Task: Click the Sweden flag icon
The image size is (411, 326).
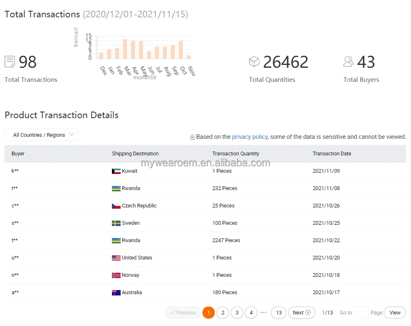Action: [116, 223]
